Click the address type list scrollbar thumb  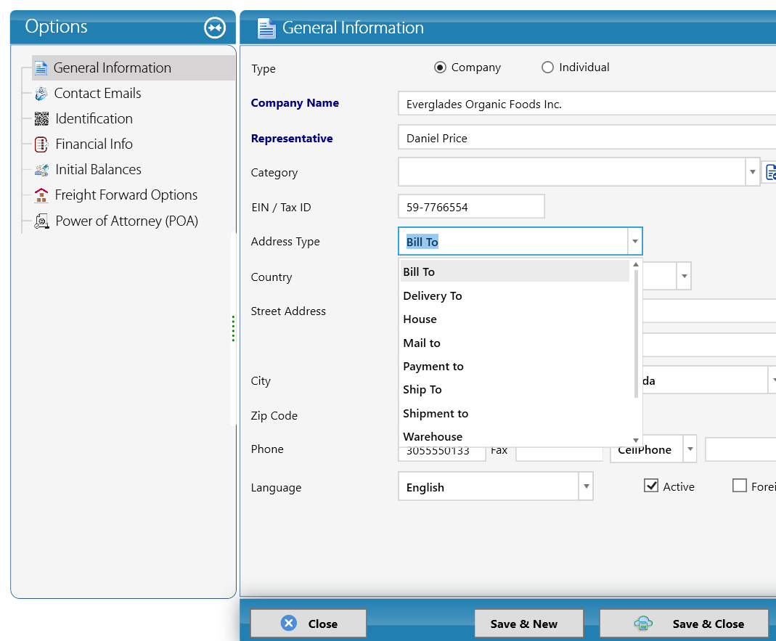click(x=636, y=333)
